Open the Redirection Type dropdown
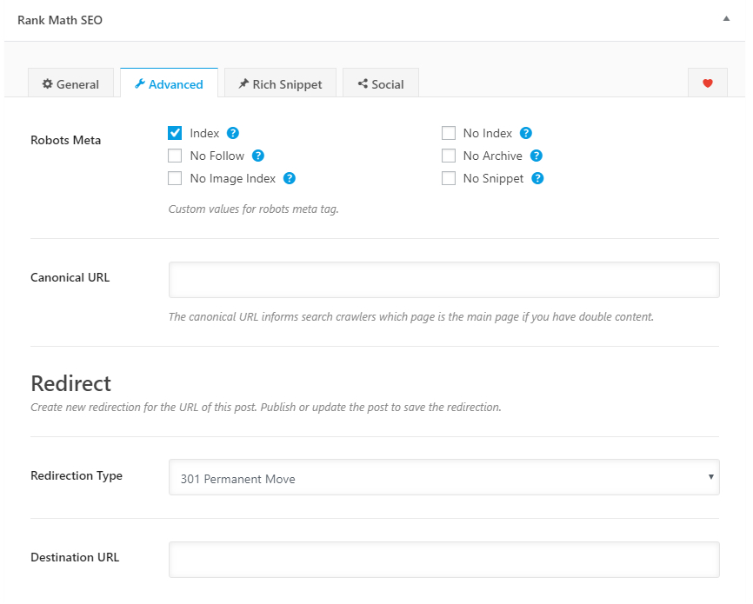Screen dimensions: 753x604 [x=443, y=477]
